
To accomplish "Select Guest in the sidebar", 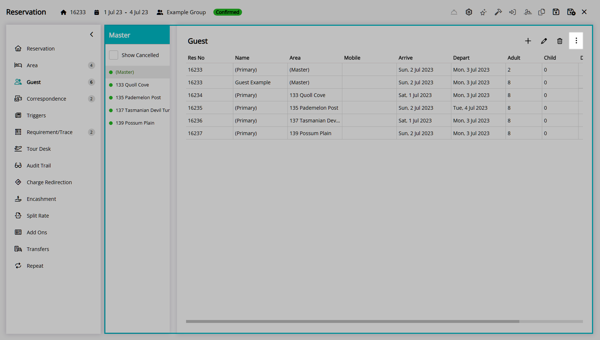I will tap(34, 82).
